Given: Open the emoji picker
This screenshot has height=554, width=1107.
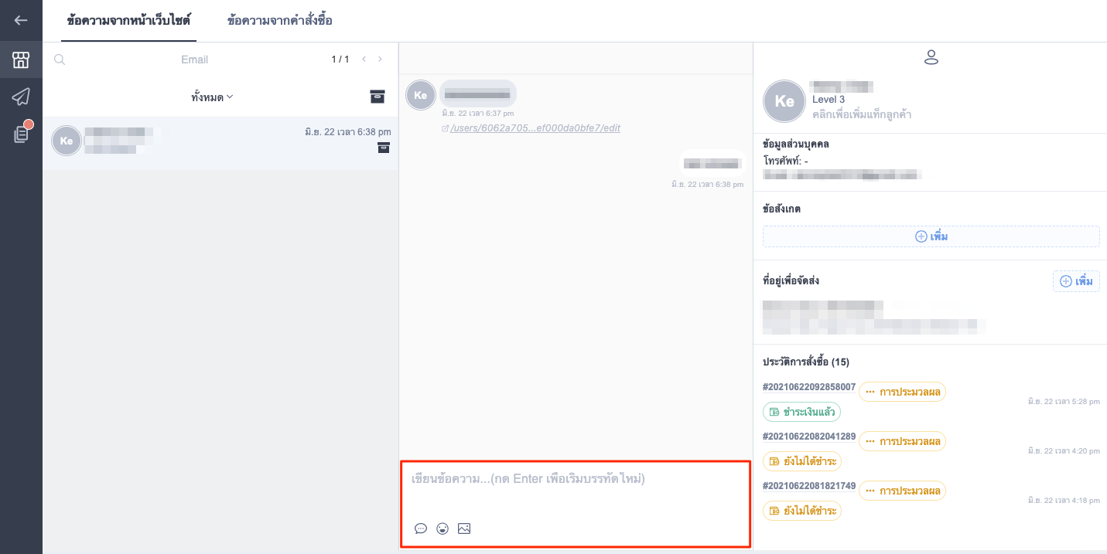Looking at the screenshot, I should click(x=442, y=529).
